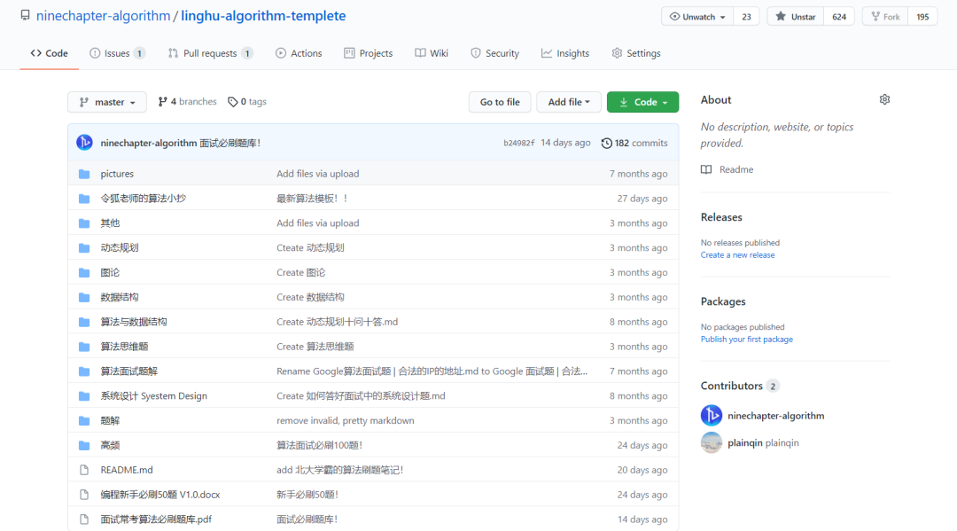Unstar this repository

[796, 17]
